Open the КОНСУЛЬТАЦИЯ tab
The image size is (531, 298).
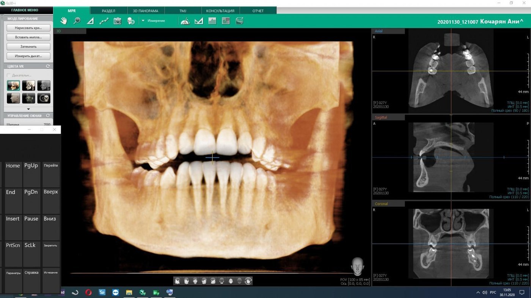[x=220, y=11]
